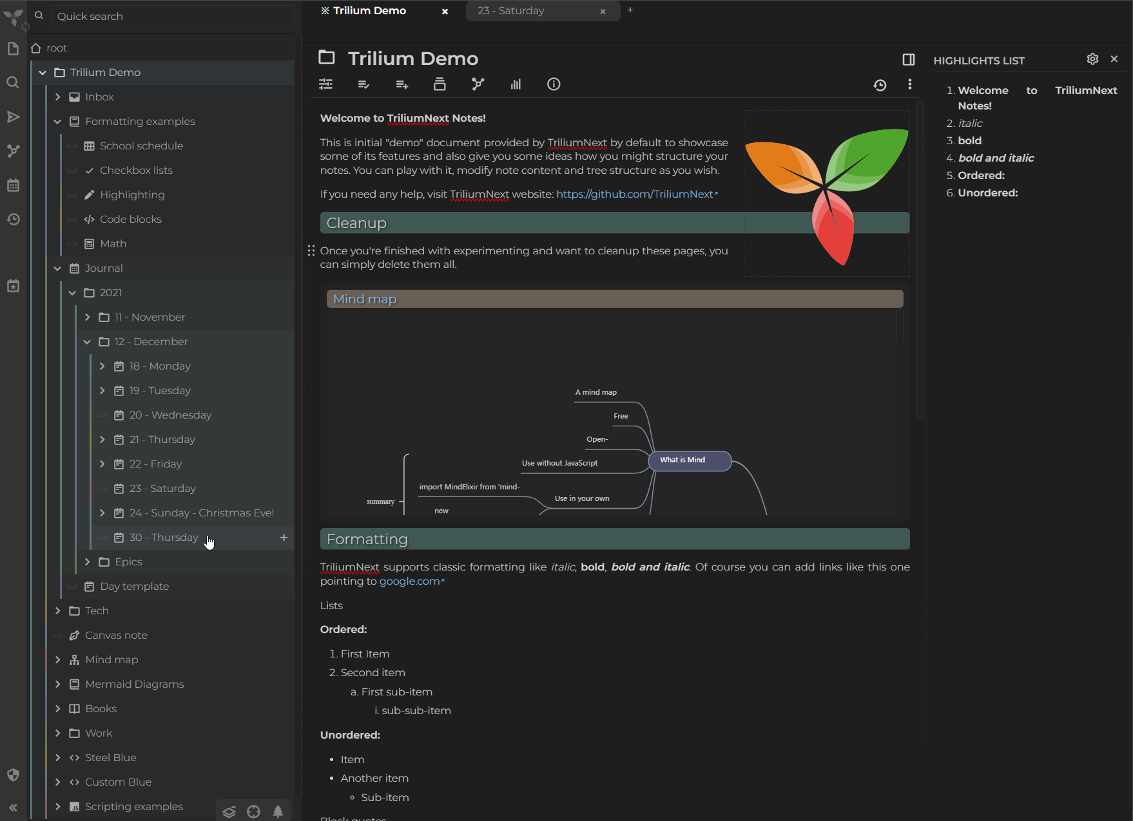Show recent changes launcher icon
1133x821 pixels.
point(13,220)
